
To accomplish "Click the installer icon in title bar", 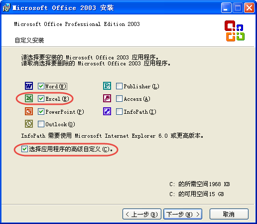I will (6, 7).
